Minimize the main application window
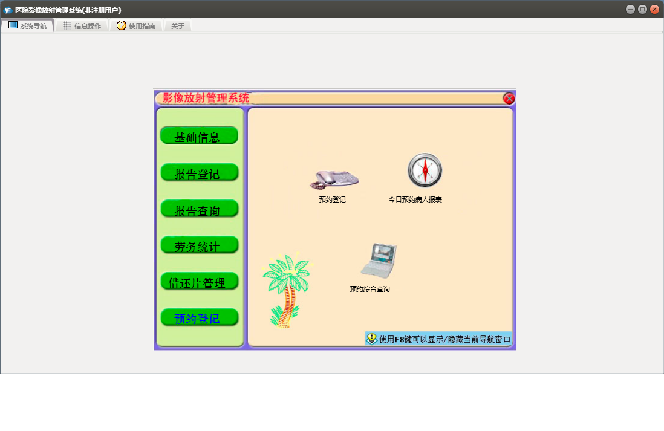The width and height of the screenshot is (664, 431). [x=630, y=9]
